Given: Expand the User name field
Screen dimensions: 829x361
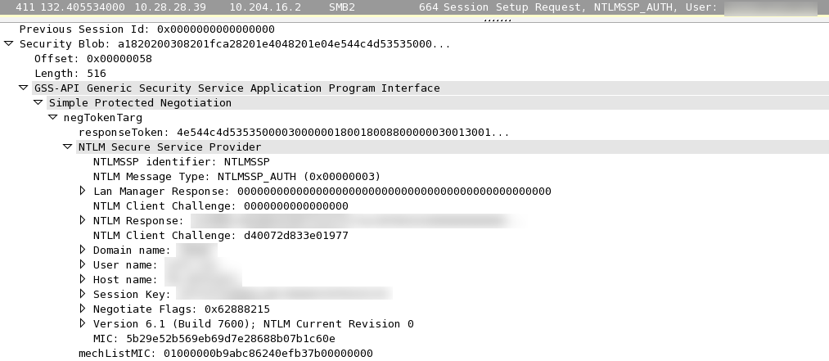Looking at the screenshot, I should pyautogui.click(x=83, y=264).
